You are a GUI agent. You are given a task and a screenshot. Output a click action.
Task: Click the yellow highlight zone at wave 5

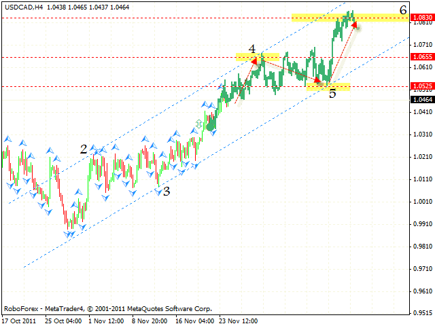(x=328, y=86)
